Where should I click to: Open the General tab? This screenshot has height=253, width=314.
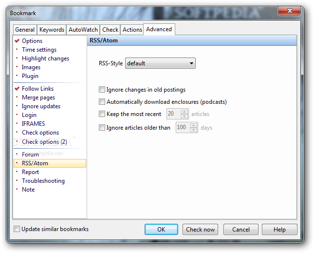[25, 30]
